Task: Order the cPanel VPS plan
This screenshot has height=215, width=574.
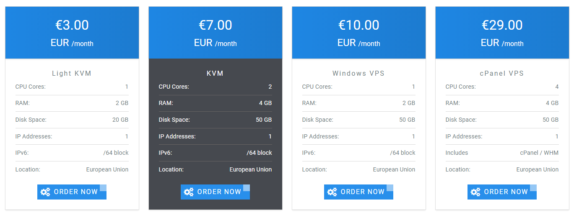Action: (x=502, y=192)
